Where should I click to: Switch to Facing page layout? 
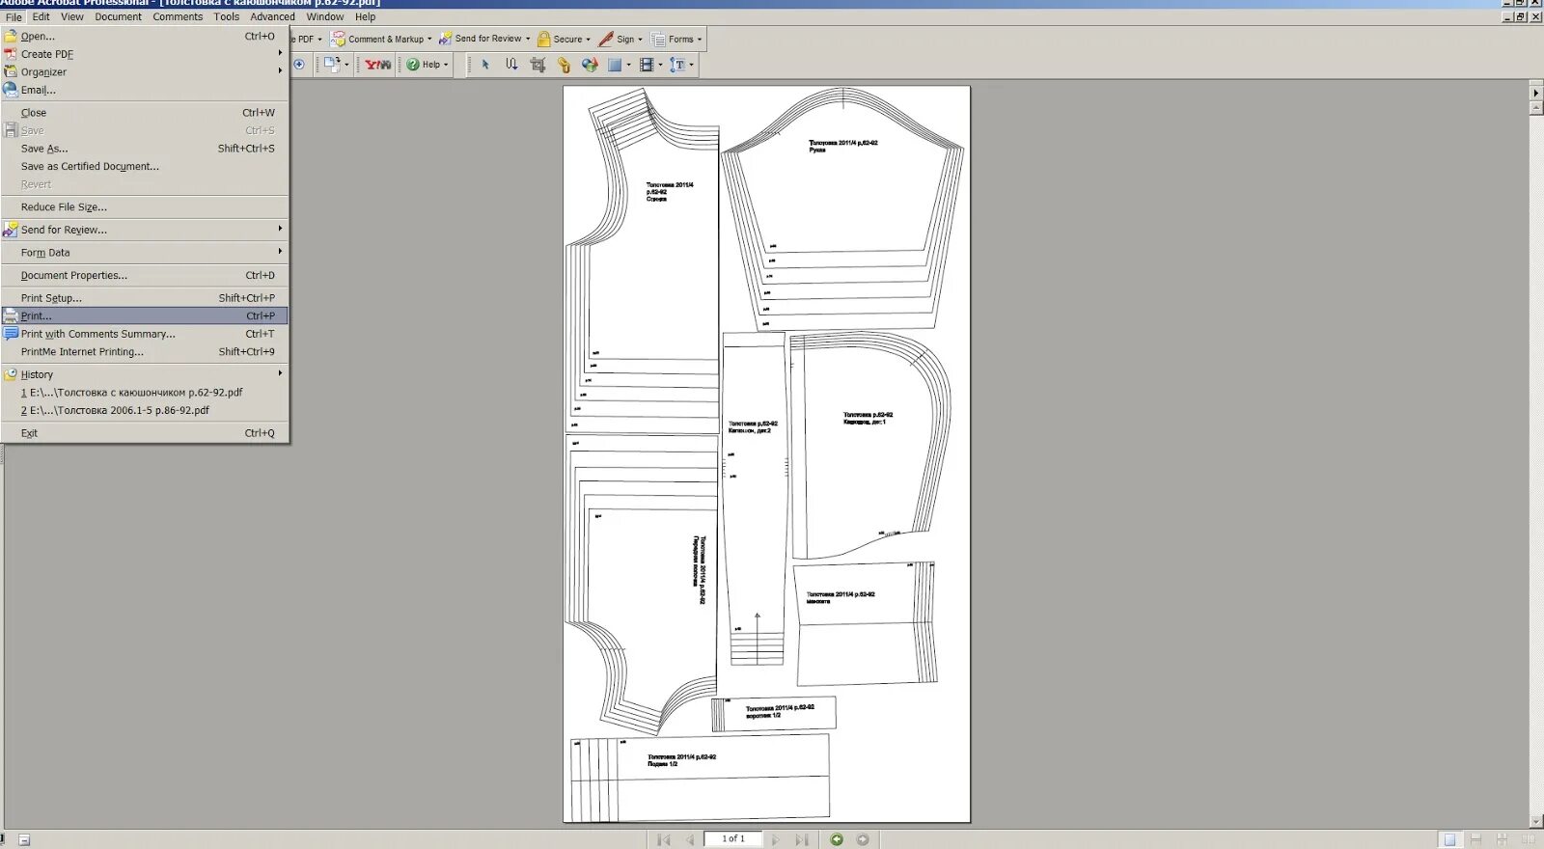[1528, 840]
